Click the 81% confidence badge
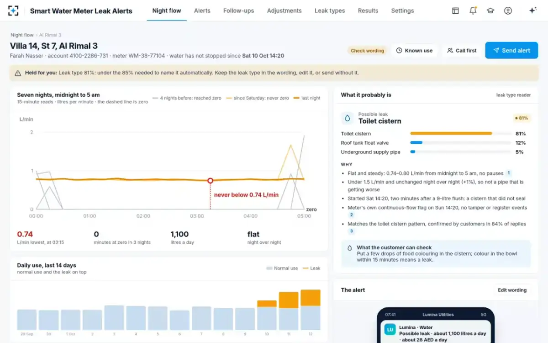This screenshot has width=548, height=343. [521, 118]
